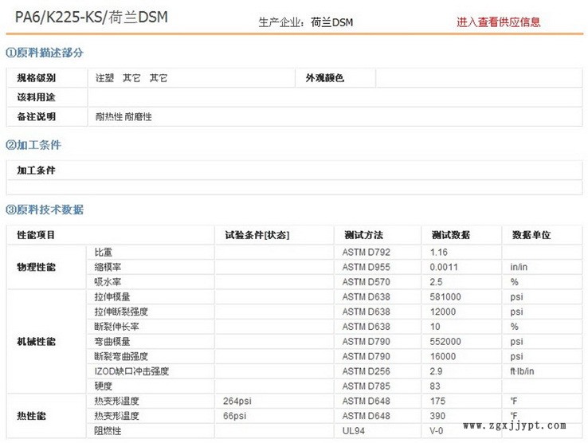Select the 注塑 其它 其它 value cell
This screenshot has height=443, width=588.
[x=191, y=78]
